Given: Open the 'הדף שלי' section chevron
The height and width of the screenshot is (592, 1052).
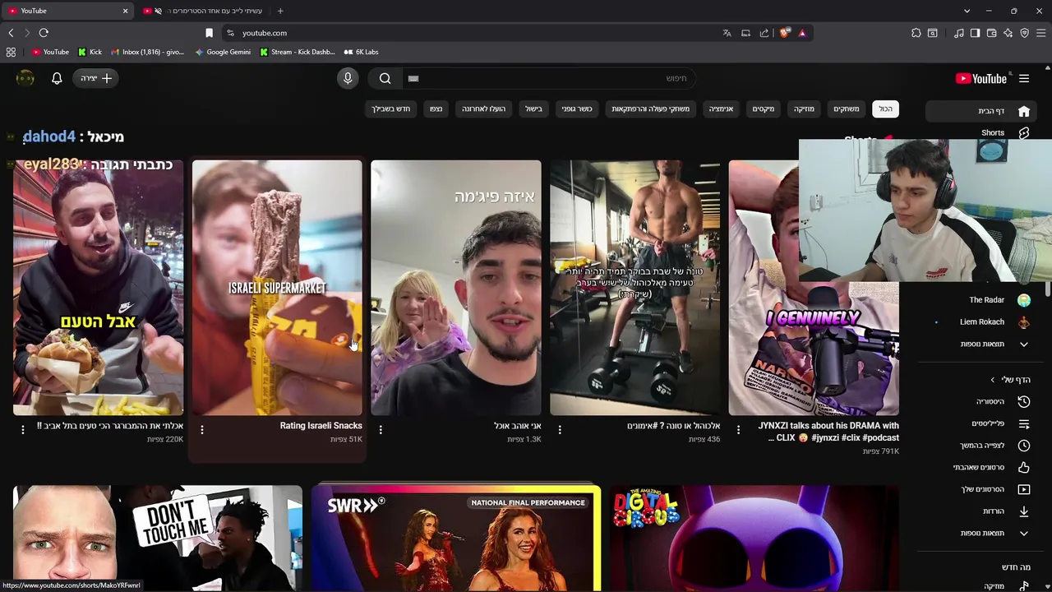Looking at the screenshot, I should tap(993, 380).
